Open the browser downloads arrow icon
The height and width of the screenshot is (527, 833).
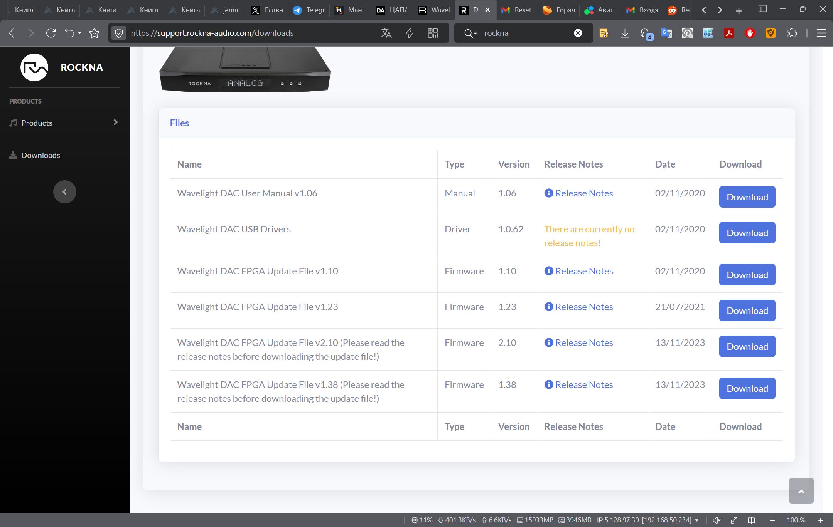coord(625,33)
